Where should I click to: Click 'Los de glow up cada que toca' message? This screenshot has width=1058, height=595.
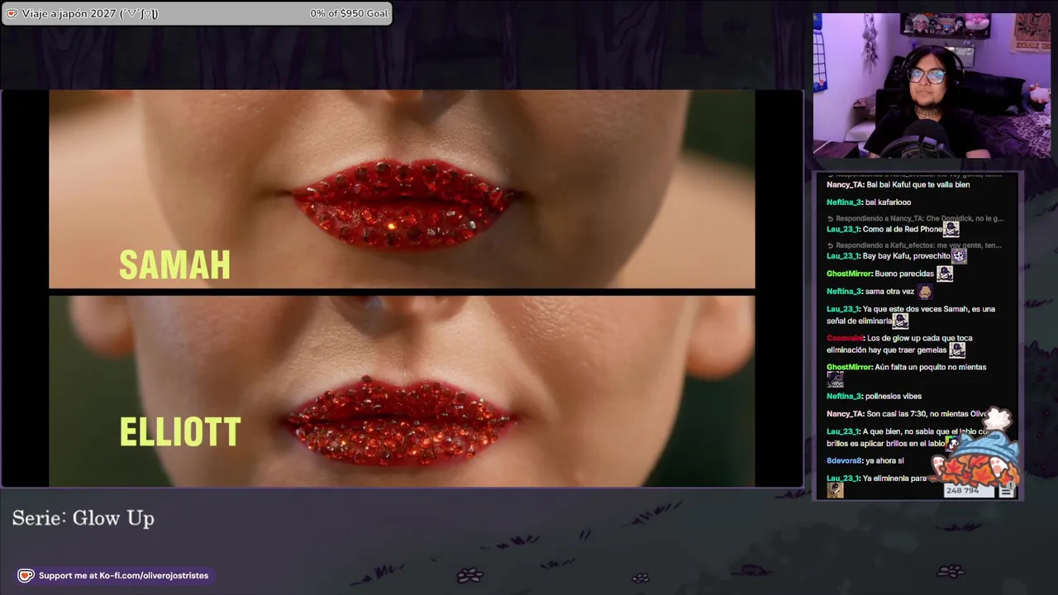[x=899, y=344]
